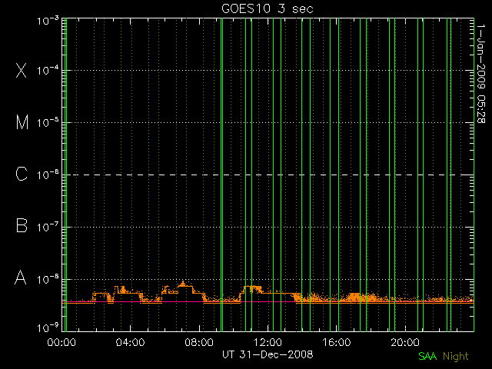Select the X flare class label
Image resolution: width=492 pixels, height=369 pixels.
click(x=22, y=70)
